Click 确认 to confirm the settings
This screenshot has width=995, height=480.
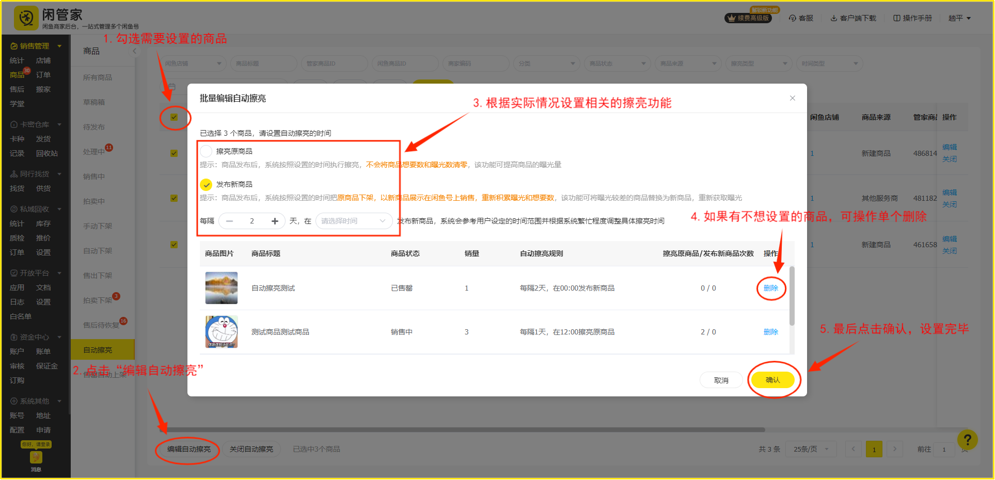pos(772,380)
